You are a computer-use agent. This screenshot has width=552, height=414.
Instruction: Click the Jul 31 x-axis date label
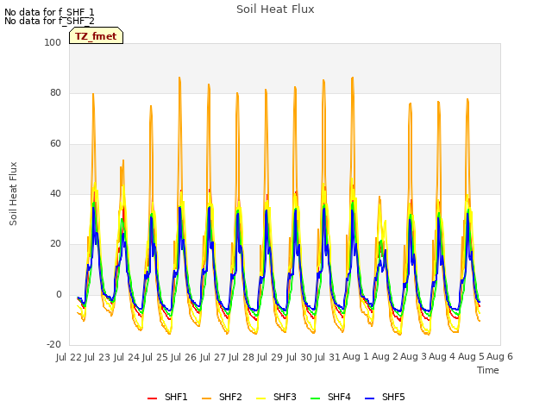(328, 357)
